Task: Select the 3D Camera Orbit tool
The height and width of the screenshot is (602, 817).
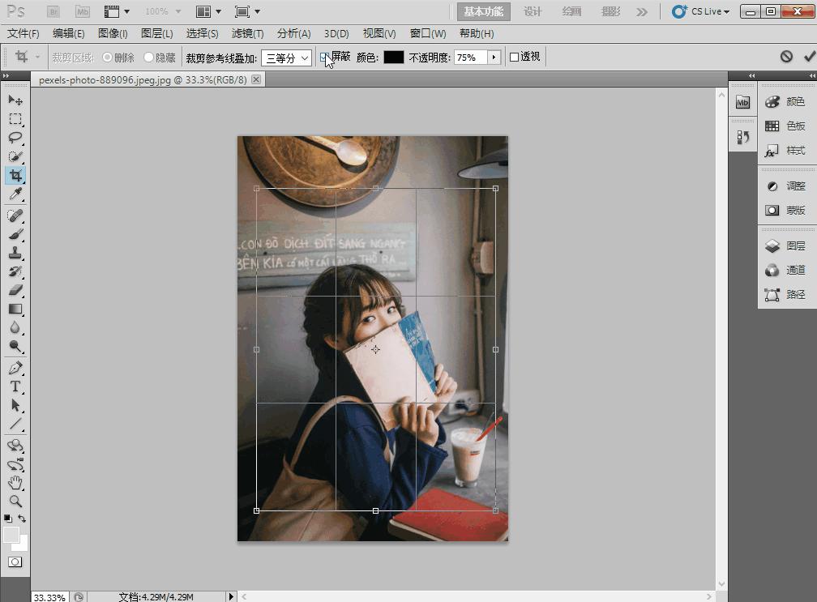Action: pos(15,464)
